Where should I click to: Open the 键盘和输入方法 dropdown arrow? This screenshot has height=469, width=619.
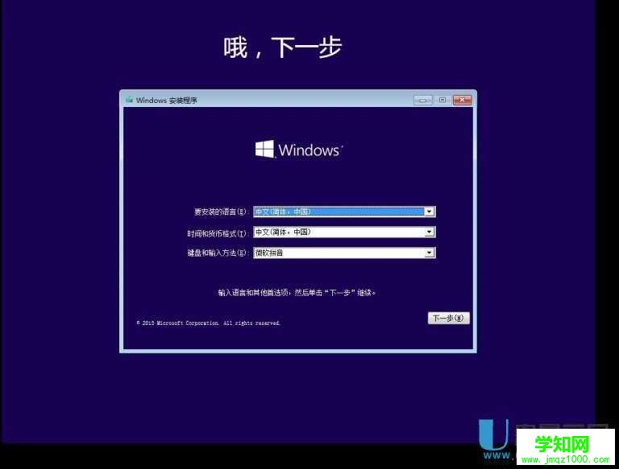coord(429,253)
